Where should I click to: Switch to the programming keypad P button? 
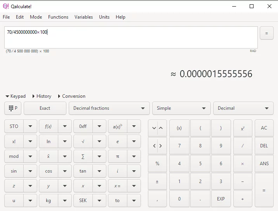pos(13,108)
